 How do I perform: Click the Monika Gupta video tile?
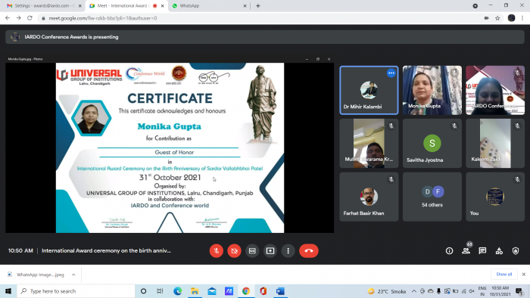pos(432,90)
